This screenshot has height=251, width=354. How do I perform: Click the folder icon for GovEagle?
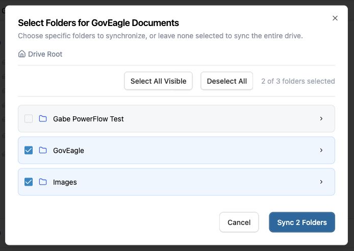click(43, 150)
